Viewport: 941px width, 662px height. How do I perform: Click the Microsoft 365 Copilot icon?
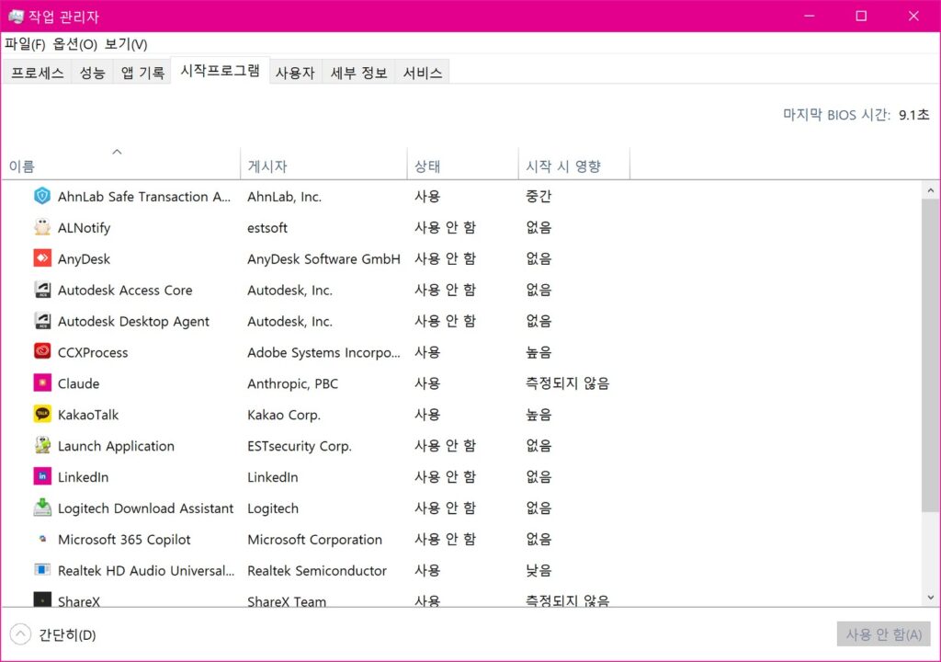[x=42, y=539]
